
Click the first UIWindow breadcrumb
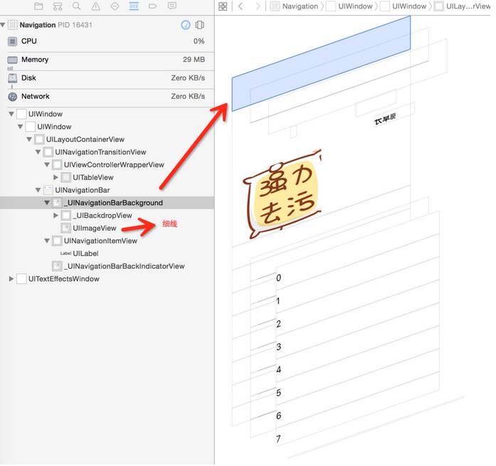coord(349,6)
